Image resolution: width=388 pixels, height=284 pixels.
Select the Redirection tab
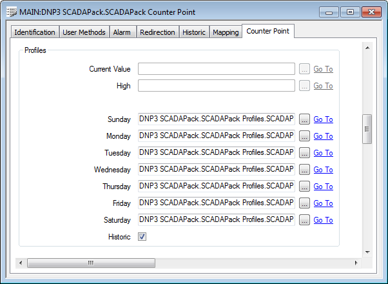coord(157,32)
